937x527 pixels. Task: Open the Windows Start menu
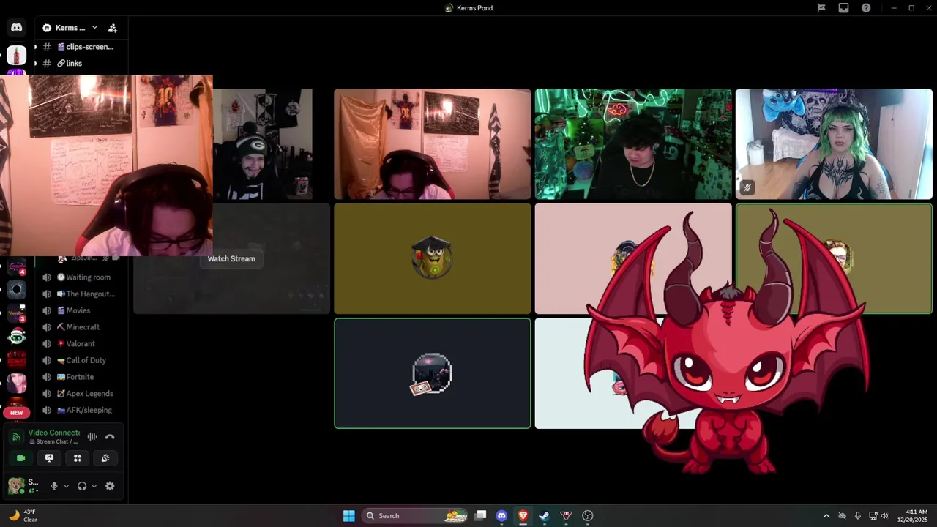[x=349, y=516]
